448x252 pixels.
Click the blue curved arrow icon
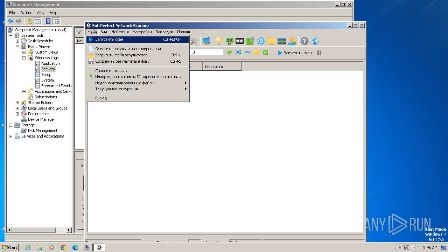247,52
